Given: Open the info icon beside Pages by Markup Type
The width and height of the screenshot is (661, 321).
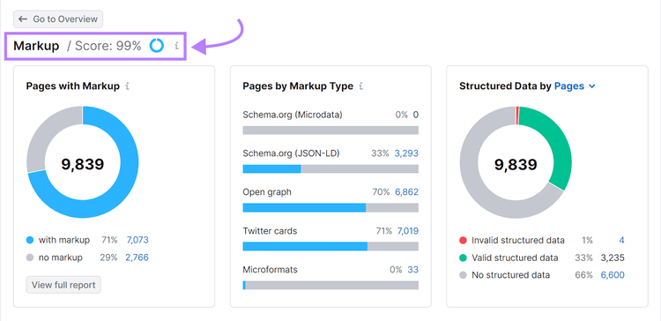Looking at the screenshot, I should click(x=360, y=86).
